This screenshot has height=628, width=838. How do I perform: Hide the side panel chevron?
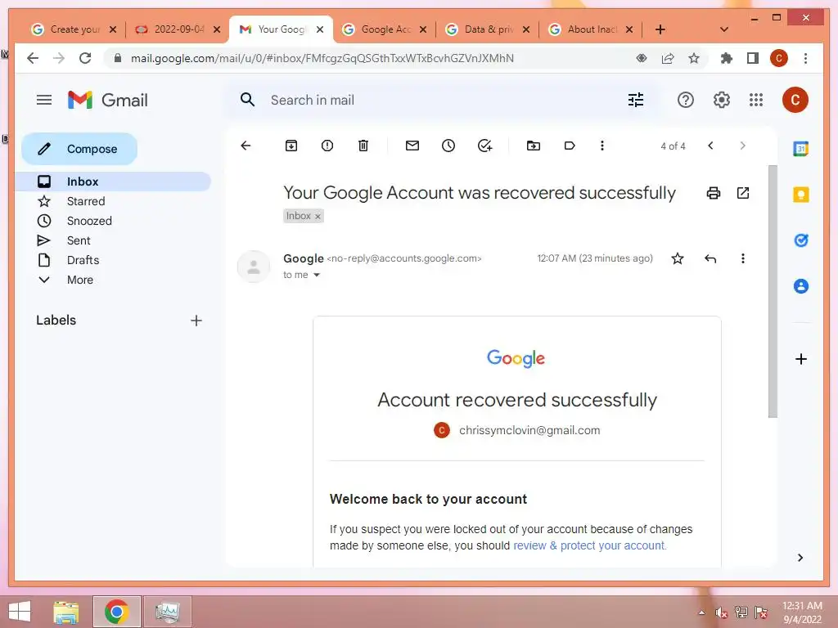tap(800, 558)
